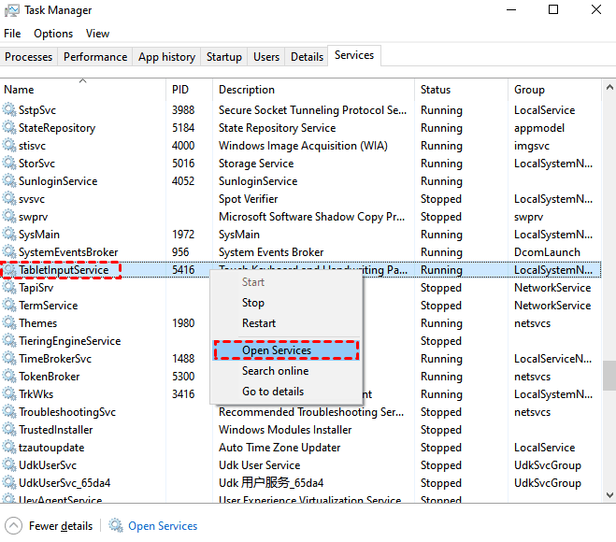This screenshot has height=542, width=616.
Task: Click the Open Services link at the bottom
Action: [163, 526]
